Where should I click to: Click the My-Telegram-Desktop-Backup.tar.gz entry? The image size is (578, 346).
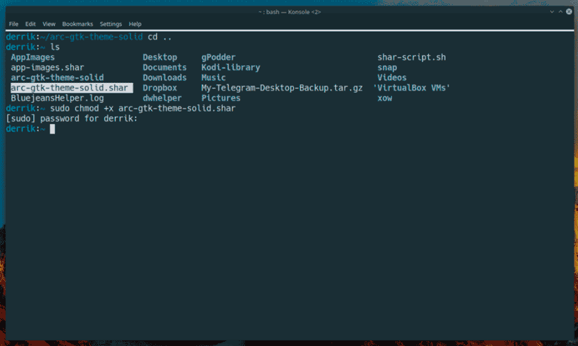point(281,88)
